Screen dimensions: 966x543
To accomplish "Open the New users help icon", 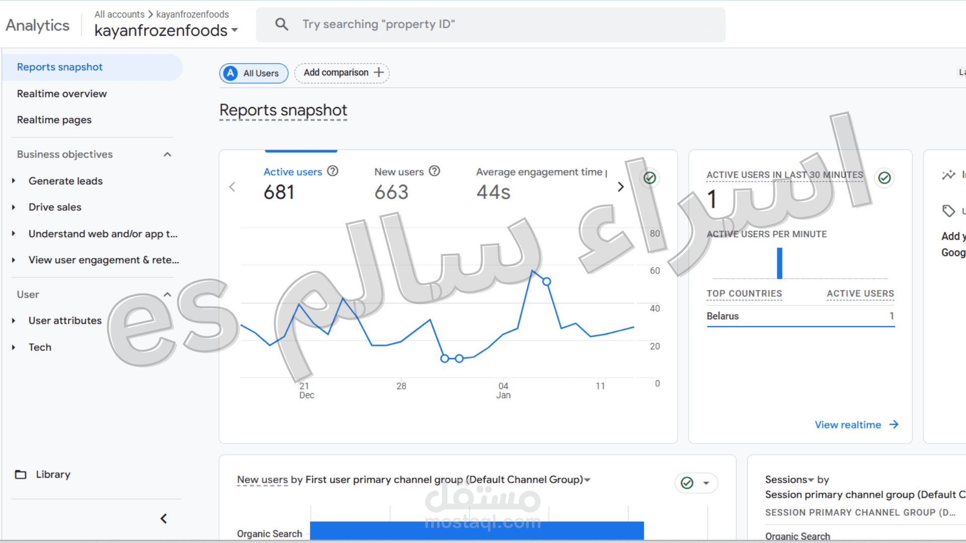I will click(x=434, y=171).
